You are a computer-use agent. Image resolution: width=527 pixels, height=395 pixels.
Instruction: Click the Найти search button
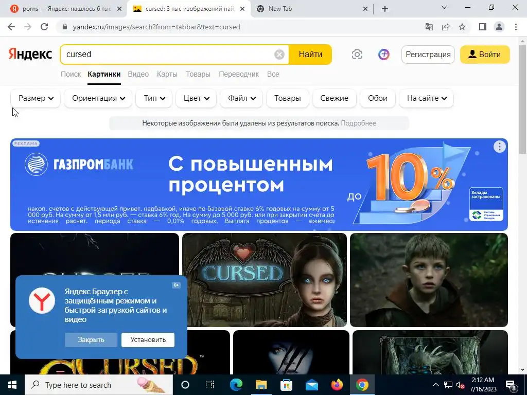coord(310,54)
